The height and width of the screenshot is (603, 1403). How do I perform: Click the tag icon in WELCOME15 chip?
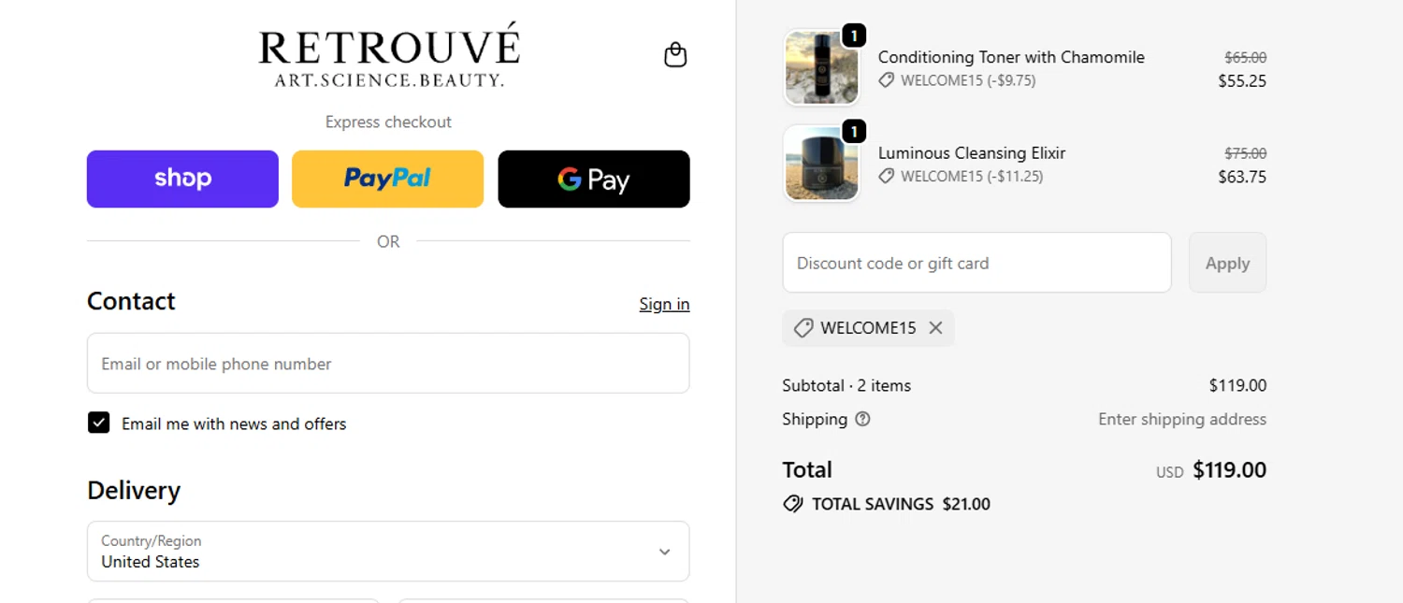(x=803, y=328)
